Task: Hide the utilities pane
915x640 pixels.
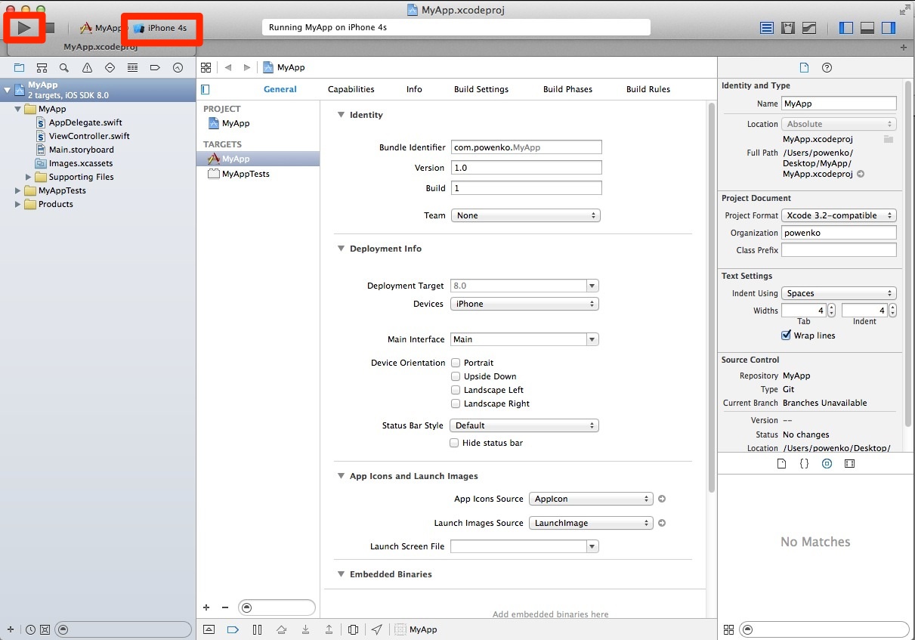Action: tap(889, 28)
